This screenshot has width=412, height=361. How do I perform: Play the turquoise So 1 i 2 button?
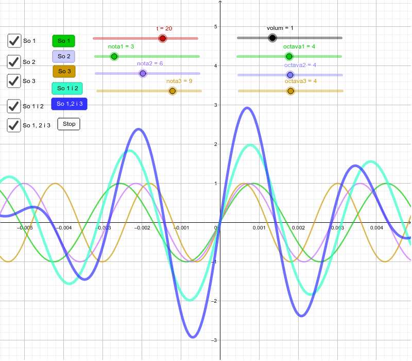[x=67, y=88]
